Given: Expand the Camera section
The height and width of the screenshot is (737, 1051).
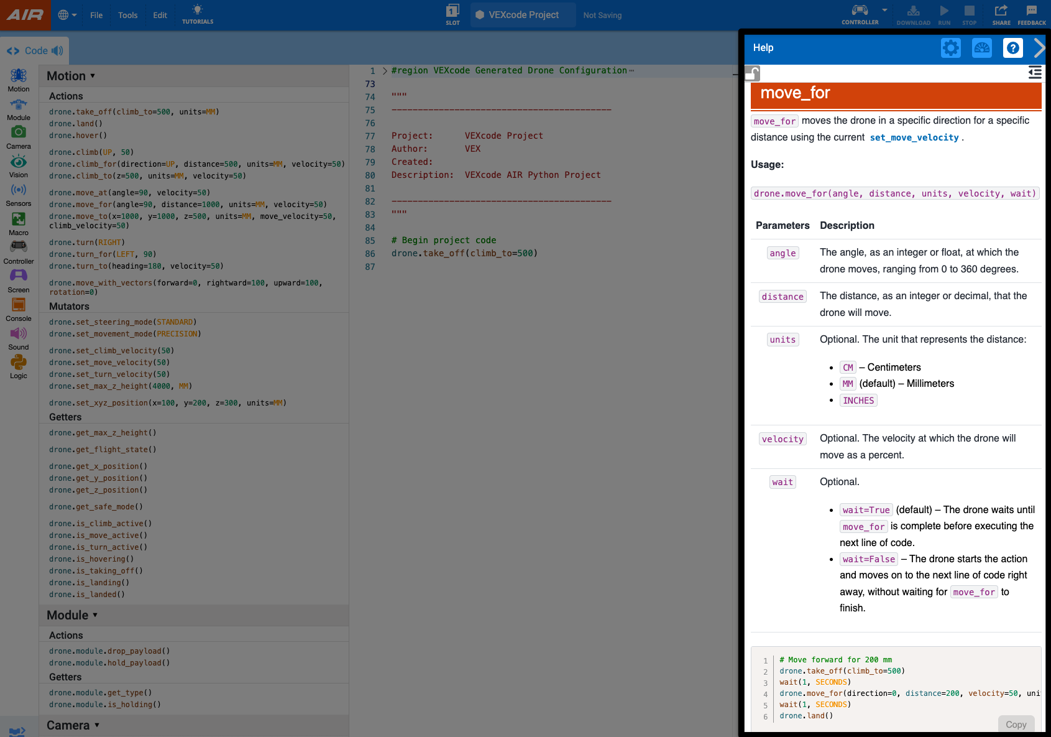Looking at the screenshot, I should [96, 725].
